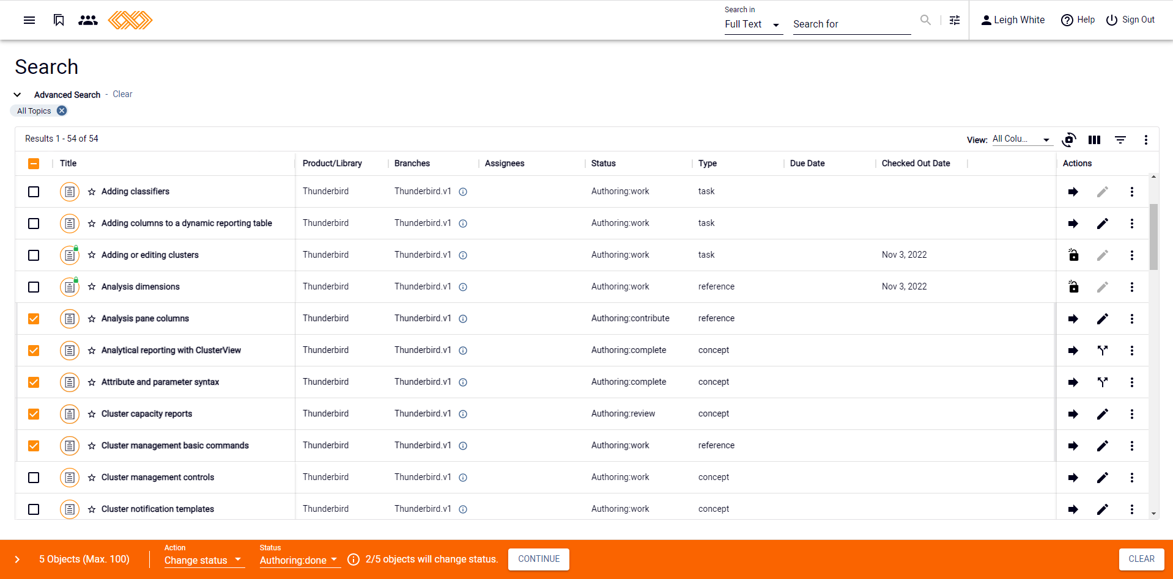
Task: Star the Cluster capacity reports topic
Action: (x=92, y=414)
